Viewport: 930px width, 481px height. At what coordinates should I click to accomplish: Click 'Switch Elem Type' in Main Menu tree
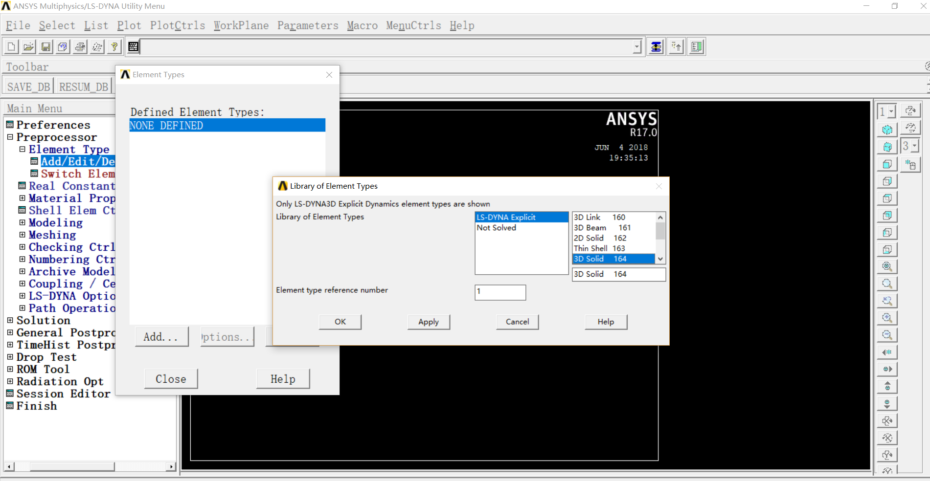pyautogui.click(x=78, y=174)
